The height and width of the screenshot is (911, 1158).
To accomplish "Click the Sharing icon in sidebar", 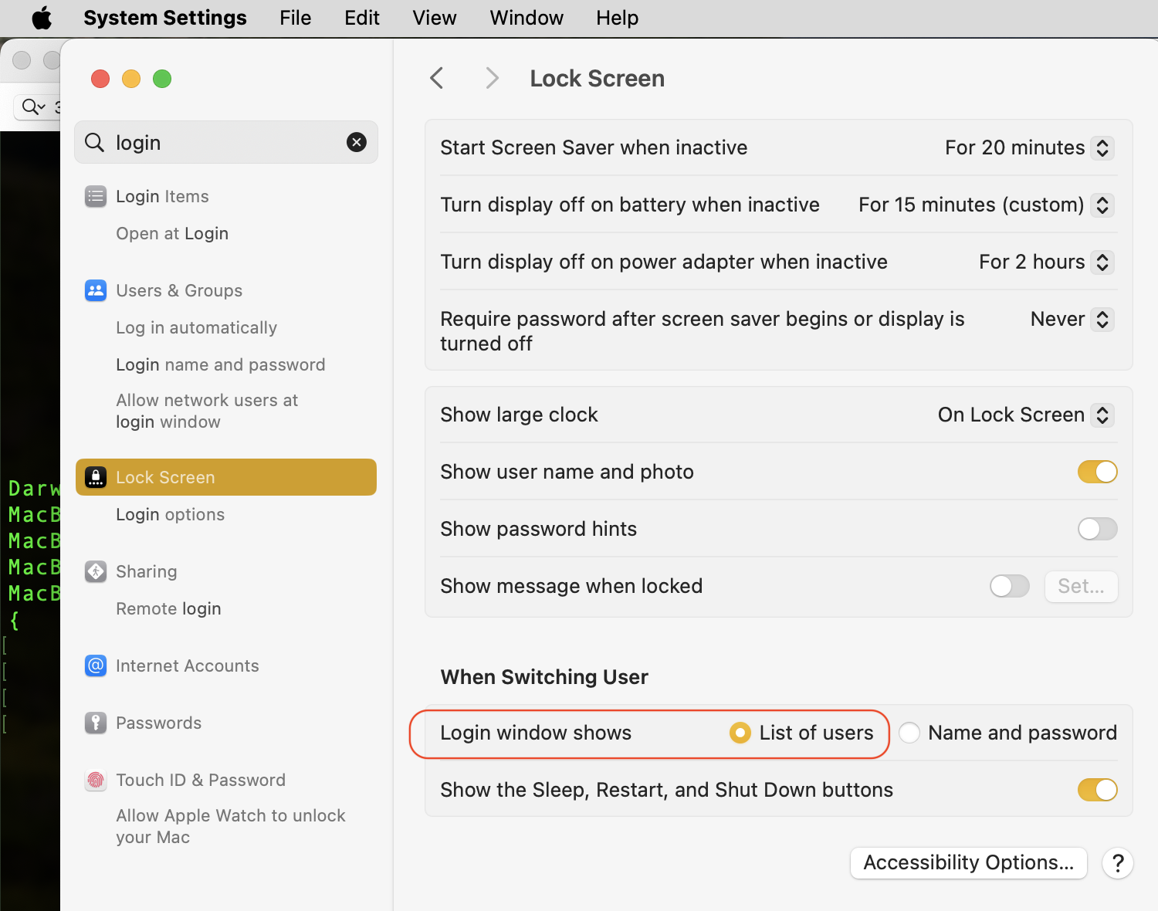I will (96, 571).
